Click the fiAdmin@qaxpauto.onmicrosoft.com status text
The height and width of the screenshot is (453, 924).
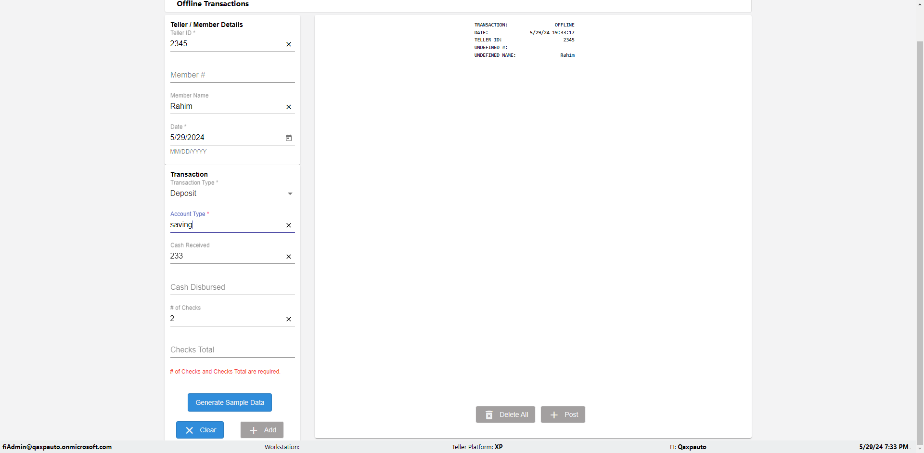pyautogui.click(x=57, y=447)
